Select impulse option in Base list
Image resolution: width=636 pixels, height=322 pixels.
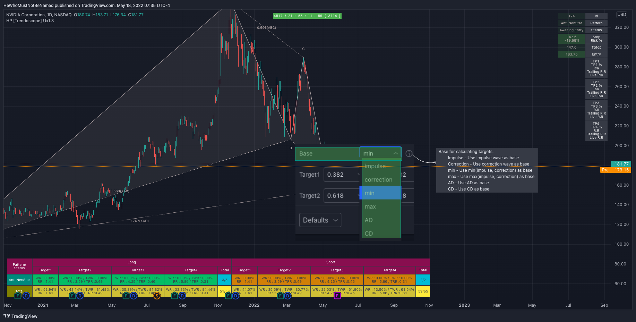(x=381, y=166)
